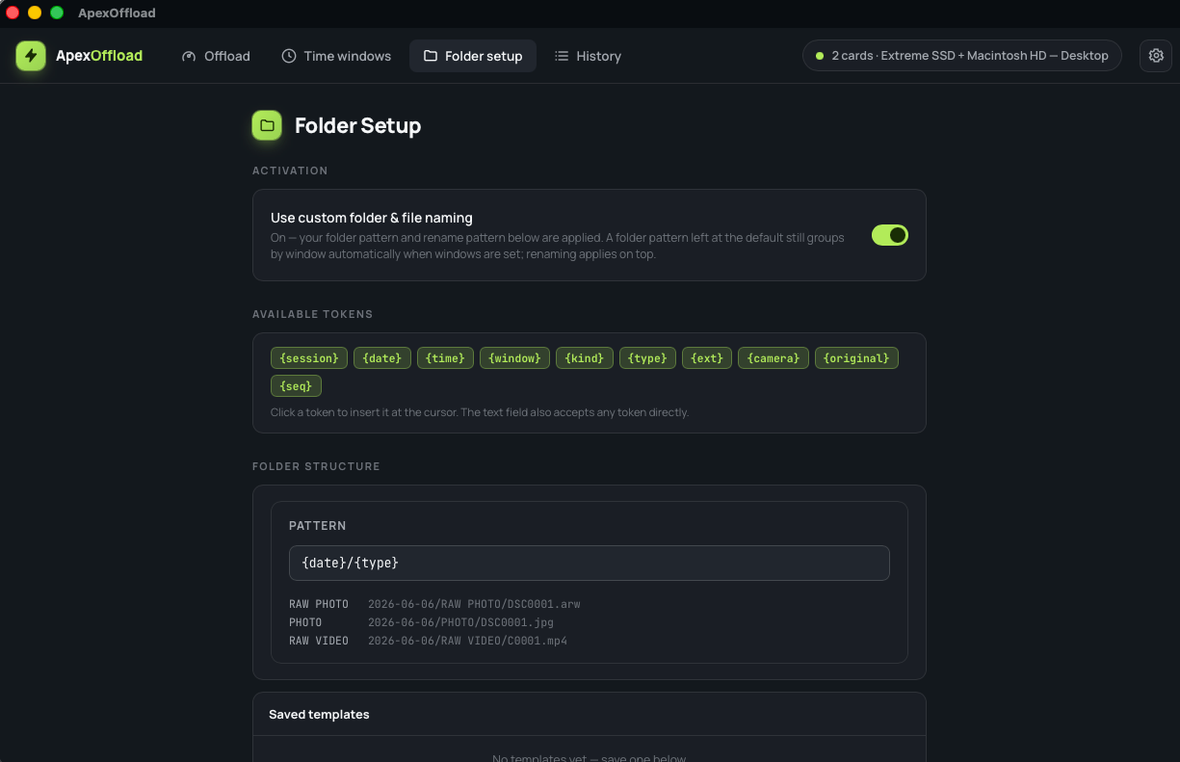Screen dimensions: 1180x762
Task: Switch to the Offload tab
Action: [216, 56]
